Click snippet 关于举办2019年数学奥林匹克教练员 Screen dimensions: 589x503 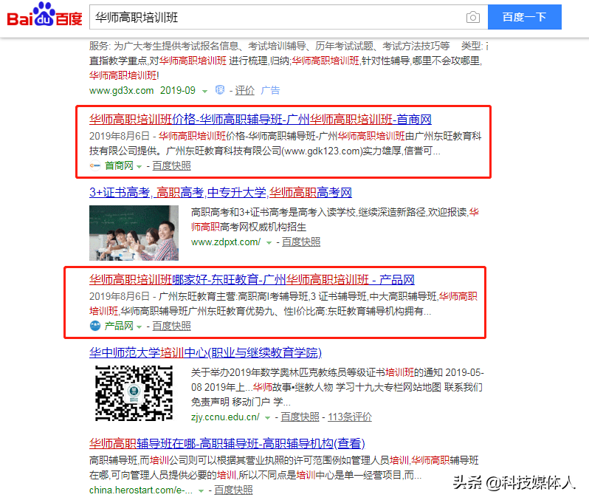288,372
